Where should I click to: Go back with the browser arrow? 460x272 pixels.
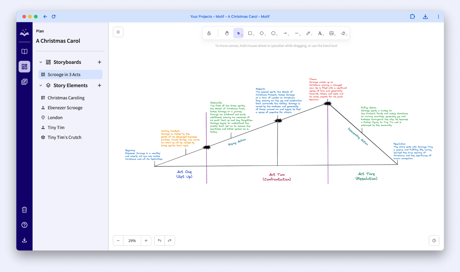[x=45, y=17]
